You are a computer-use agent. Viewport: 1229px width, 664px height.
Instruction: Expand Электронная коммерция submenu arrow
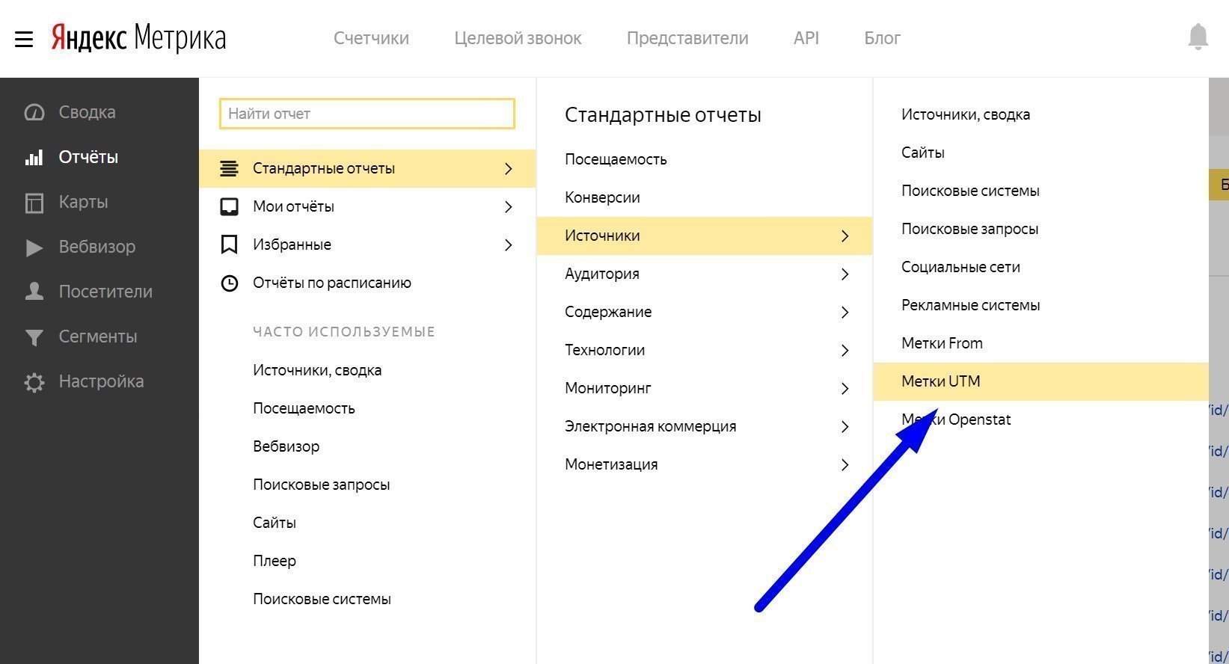pos(845,427)
